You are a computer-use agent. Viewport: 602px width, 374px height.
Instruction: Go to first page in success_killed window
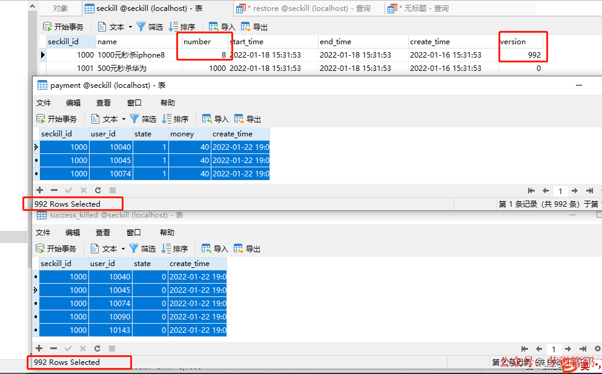pyautogui.click(x=525, y=349)
